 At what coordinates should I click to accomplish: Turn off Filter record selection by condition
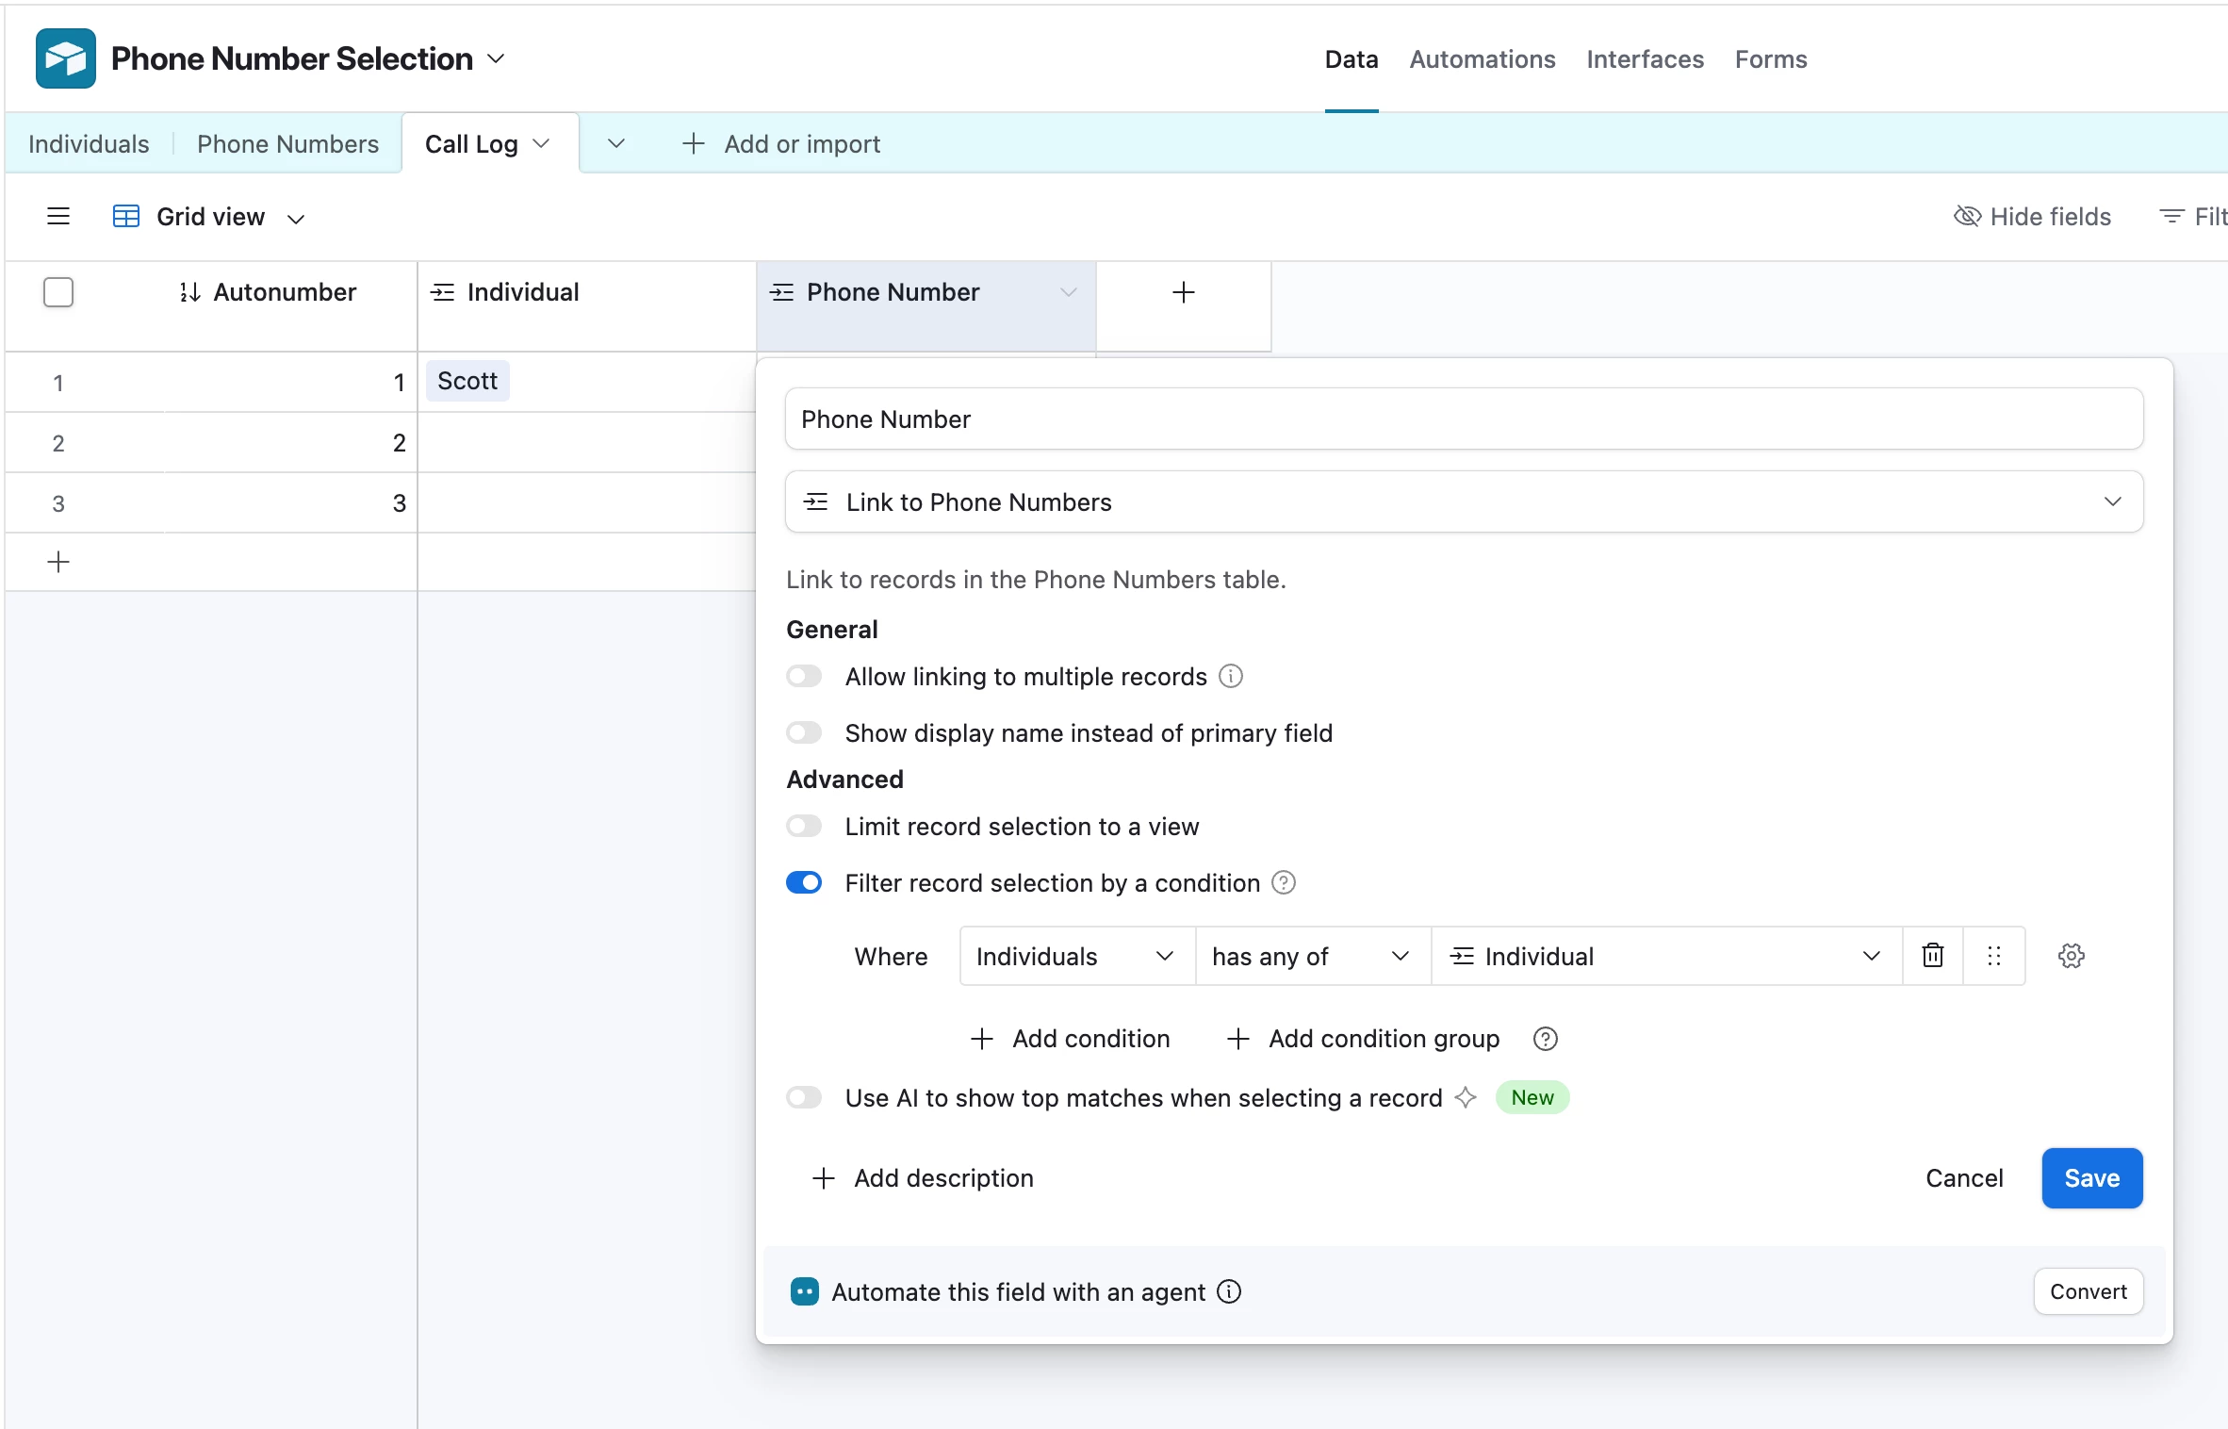click(x=805, y=883)
